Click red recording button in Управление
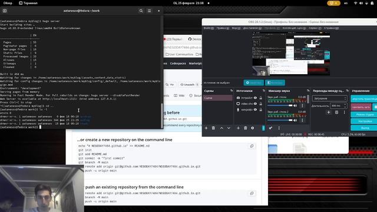 361,107
